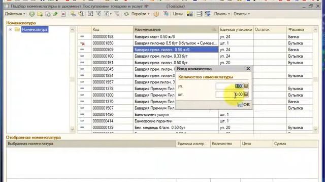Click the tree list icon left of Печать

[208, 14]
